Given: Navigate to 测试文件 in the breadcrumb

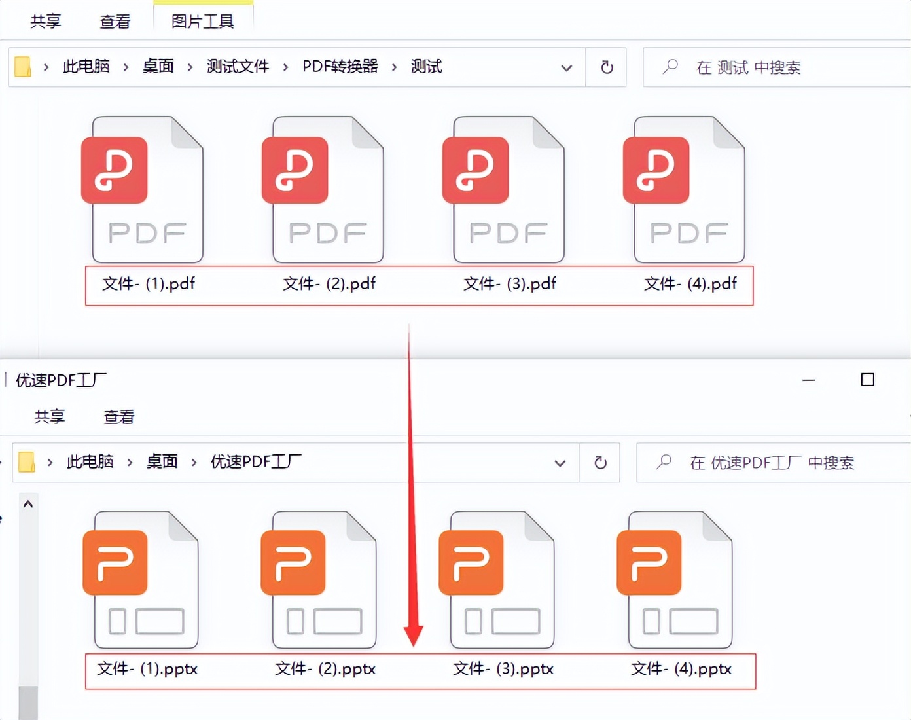Looking at the screenshot, I should [x=238, y=66].
